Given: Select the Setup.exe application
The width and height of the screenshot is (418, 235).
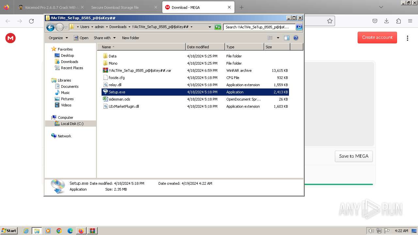Looking at the screenshot, I should 195,92.
